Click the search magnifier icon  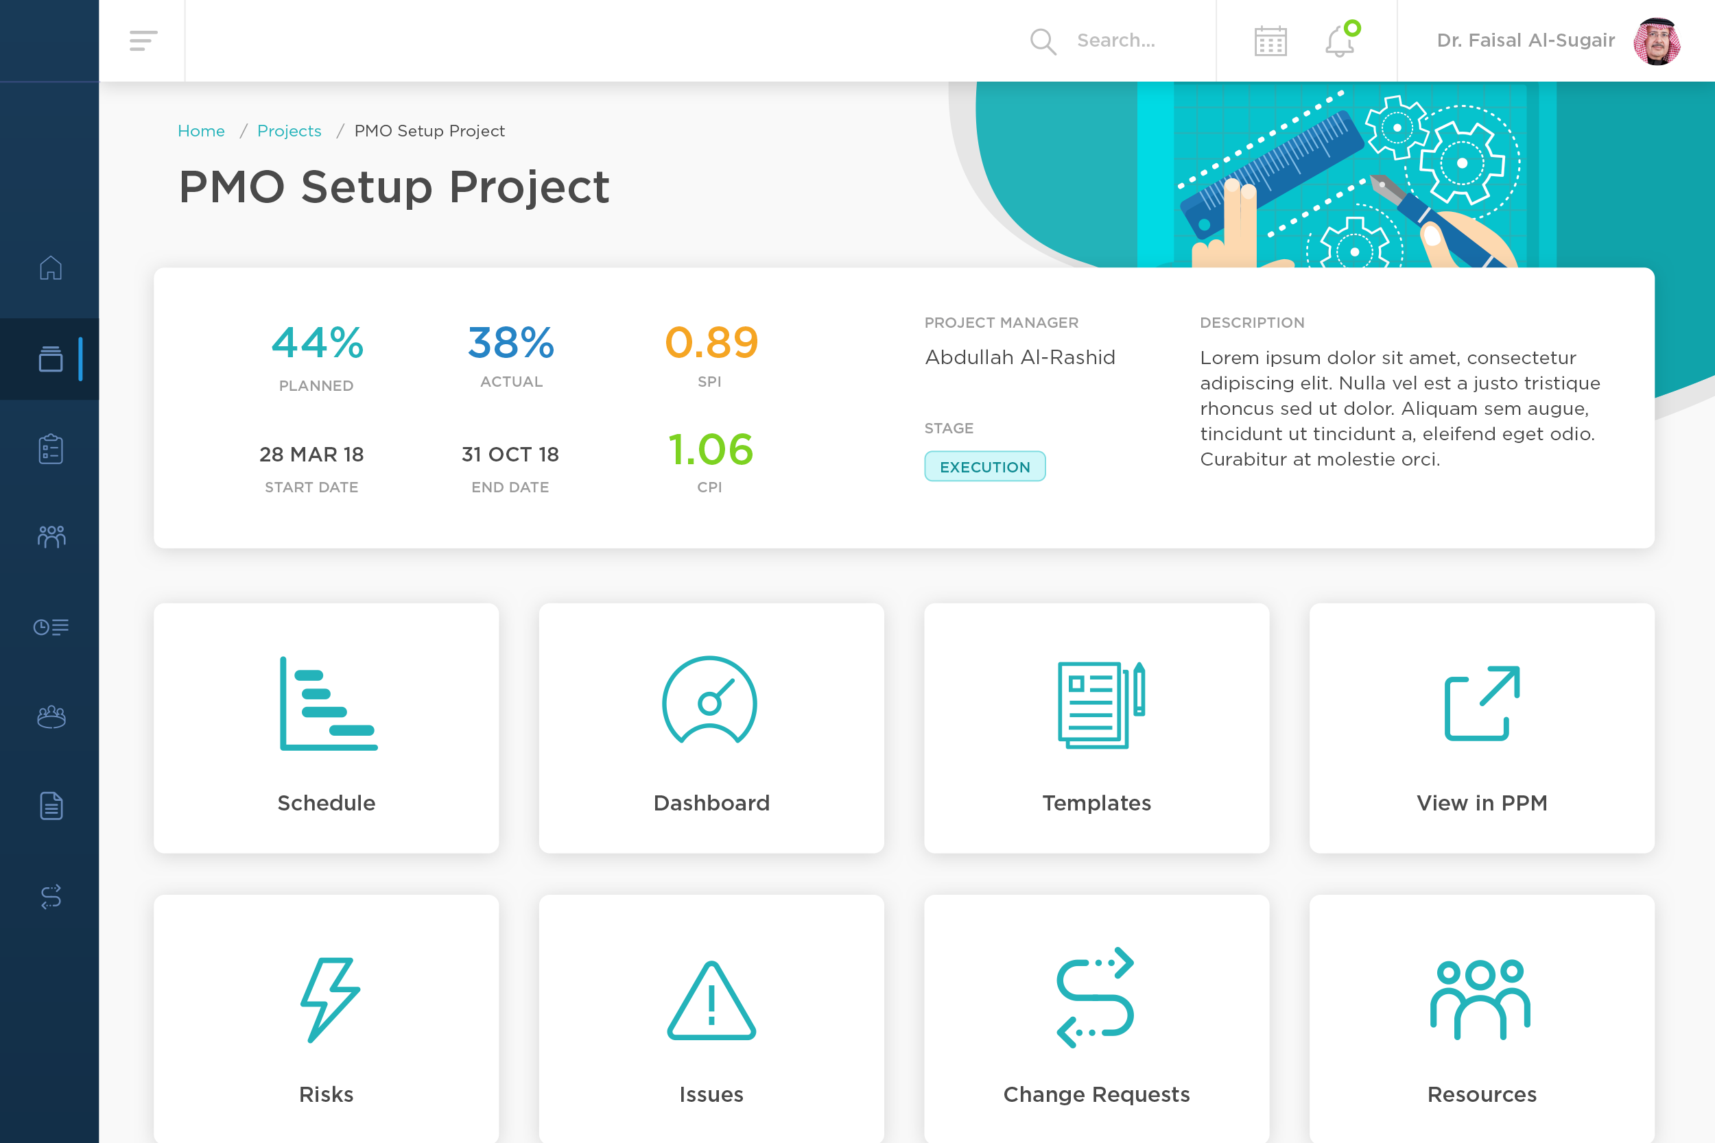[1043, 41]
